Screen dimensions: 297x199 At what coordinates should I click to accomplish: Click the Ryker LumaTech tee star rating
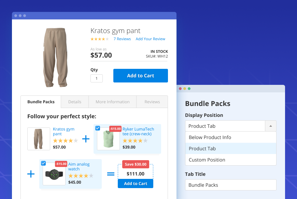[x=135, y=140]
